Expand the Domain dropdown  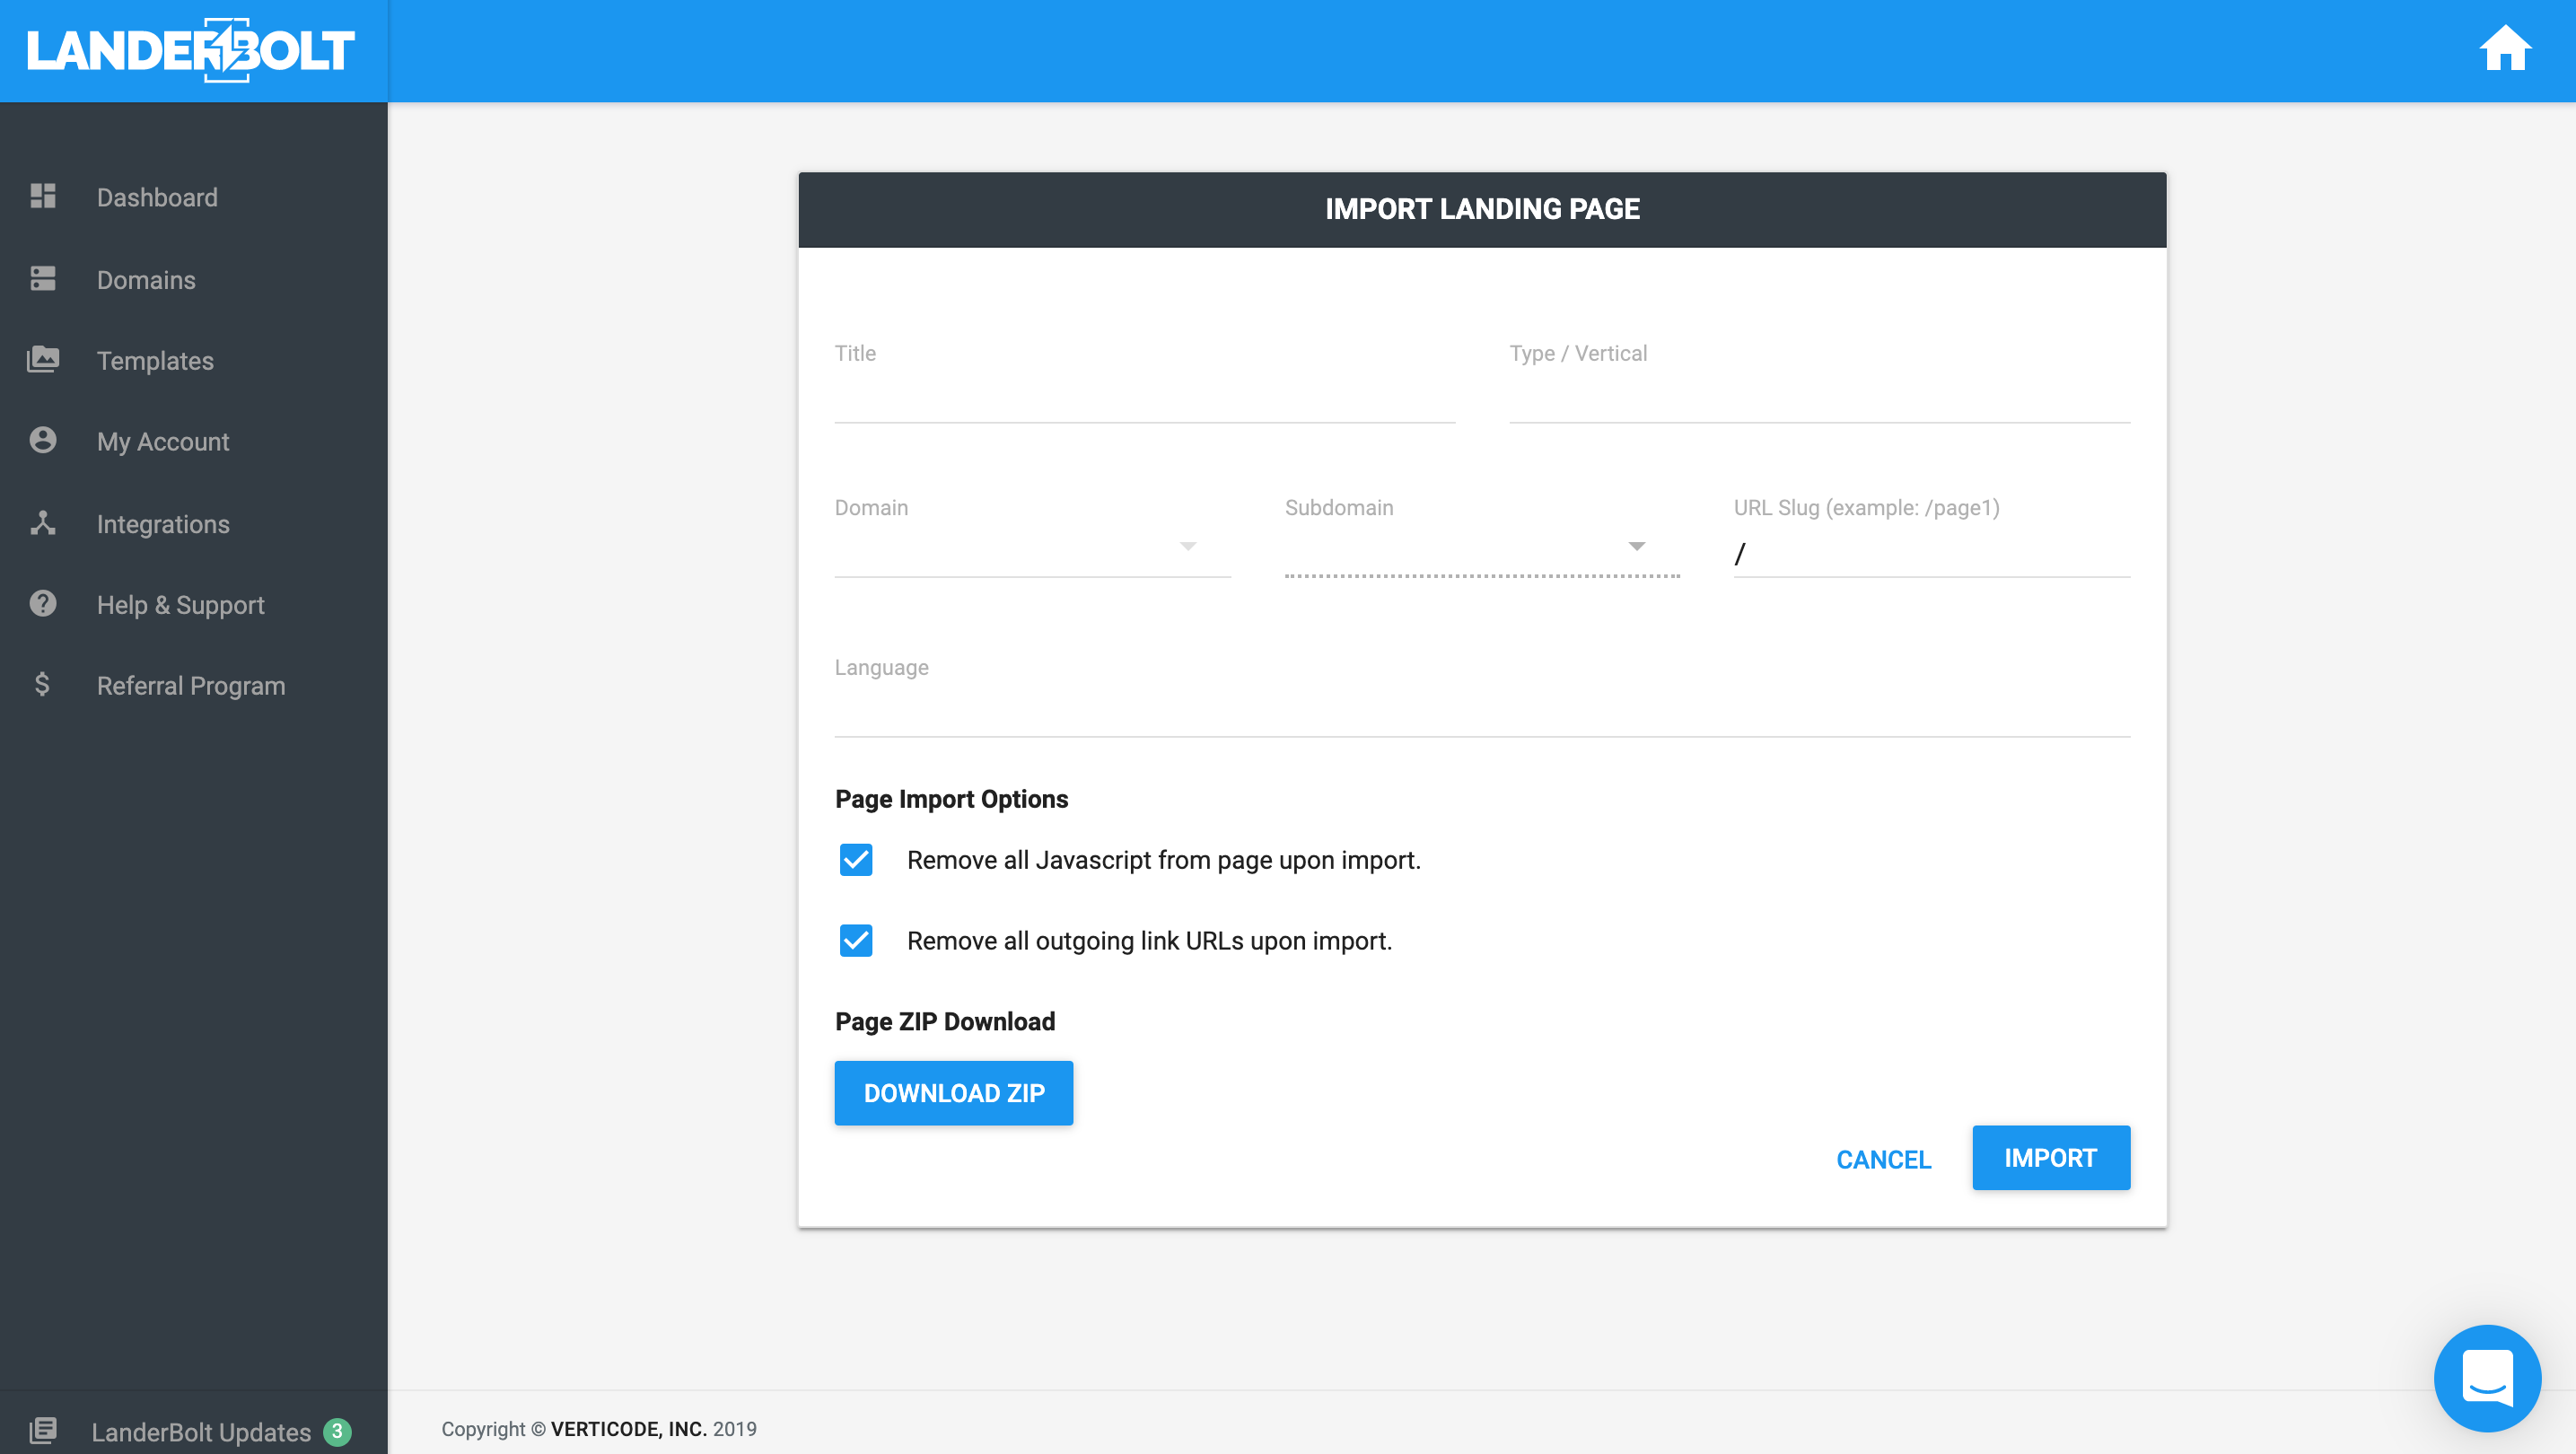tap(1032, 548)
